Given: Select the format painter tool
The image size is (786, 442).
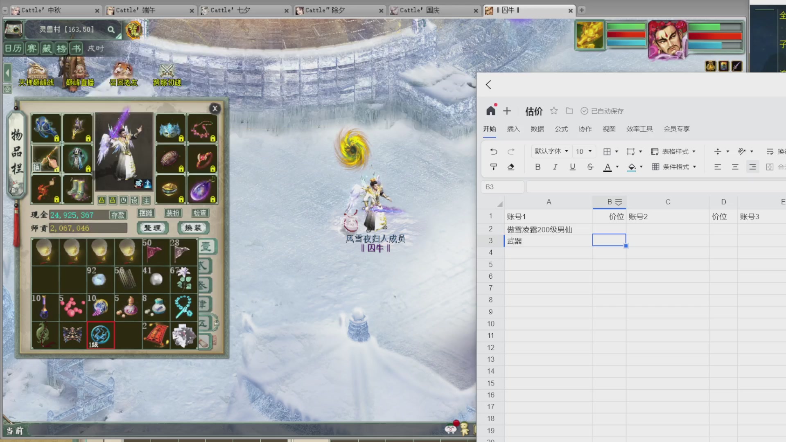Looking at the screenshot, I should [x=494, y=167].
